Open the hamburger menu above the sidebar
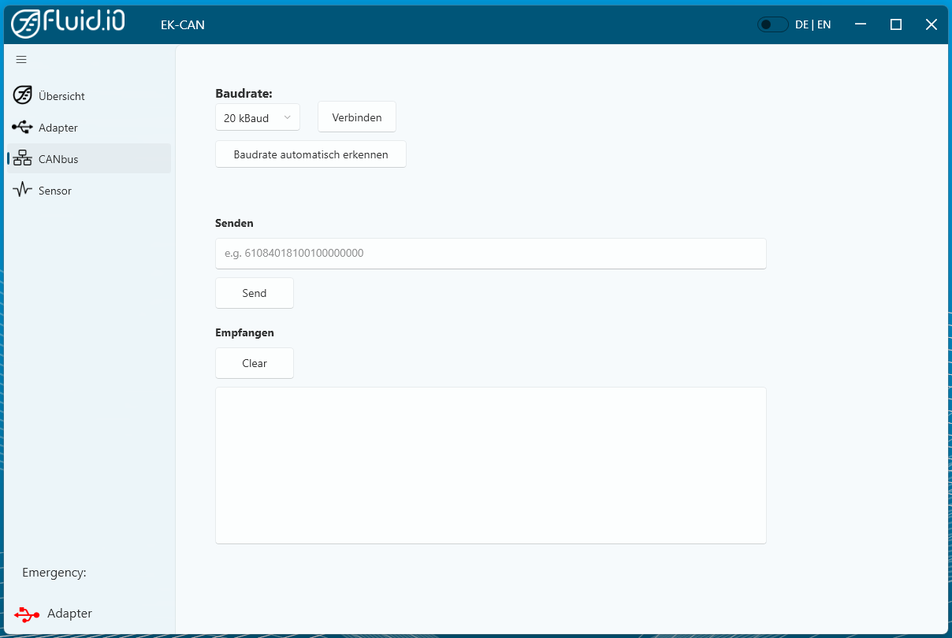 [21, 59]
